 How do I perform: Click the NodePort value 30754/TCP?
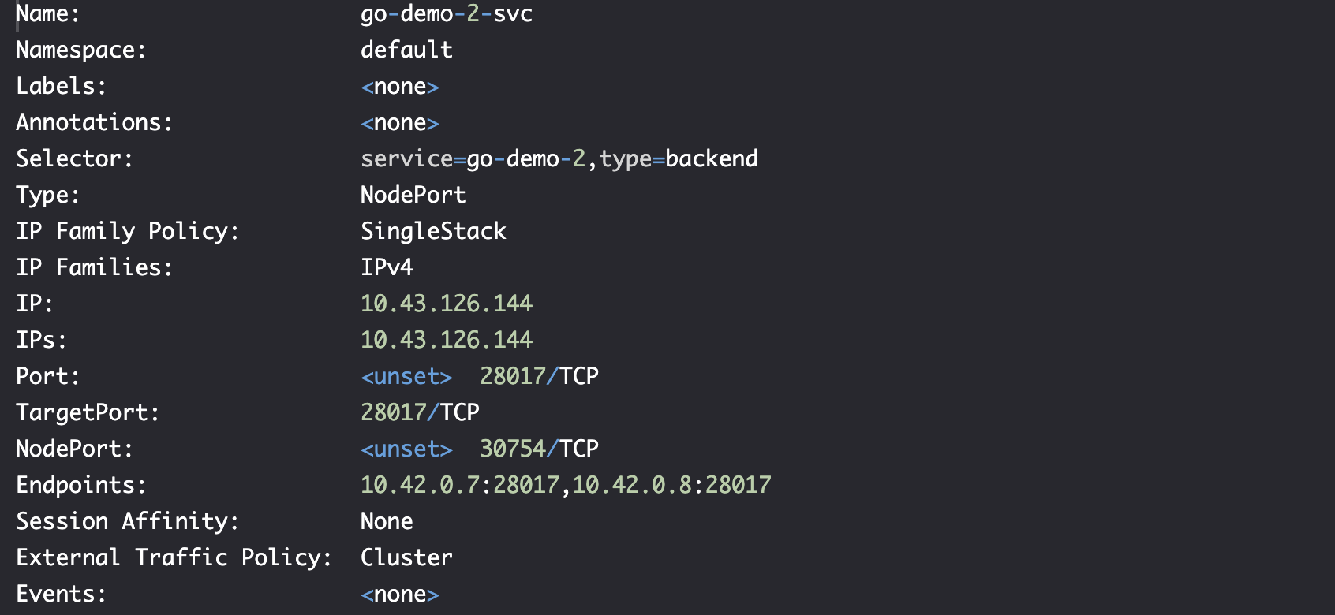click(x=539, y=449)
